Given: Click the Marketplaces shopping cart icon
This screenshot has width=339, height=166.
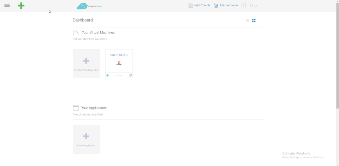Looking at the screenshot, I should click(x=216, y=6).
